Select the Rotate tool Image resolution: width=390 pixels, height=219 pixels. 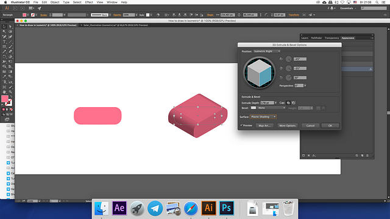pyautogui.click(x=4, y=57)
